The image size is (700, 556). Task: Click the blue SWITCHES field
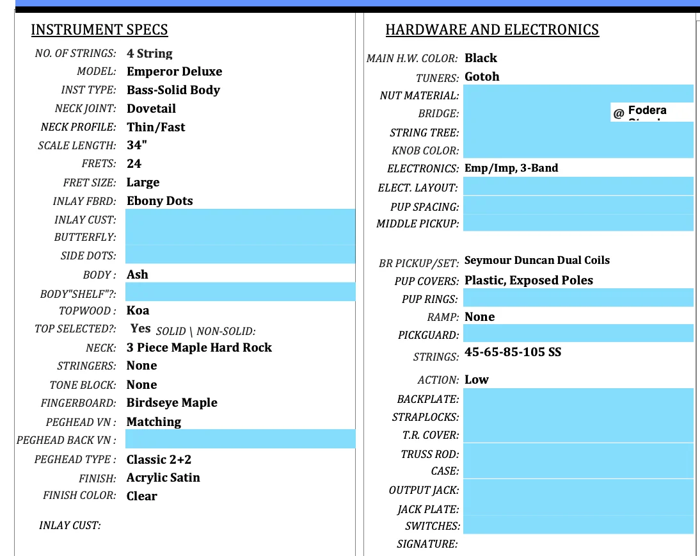[578, 525]
